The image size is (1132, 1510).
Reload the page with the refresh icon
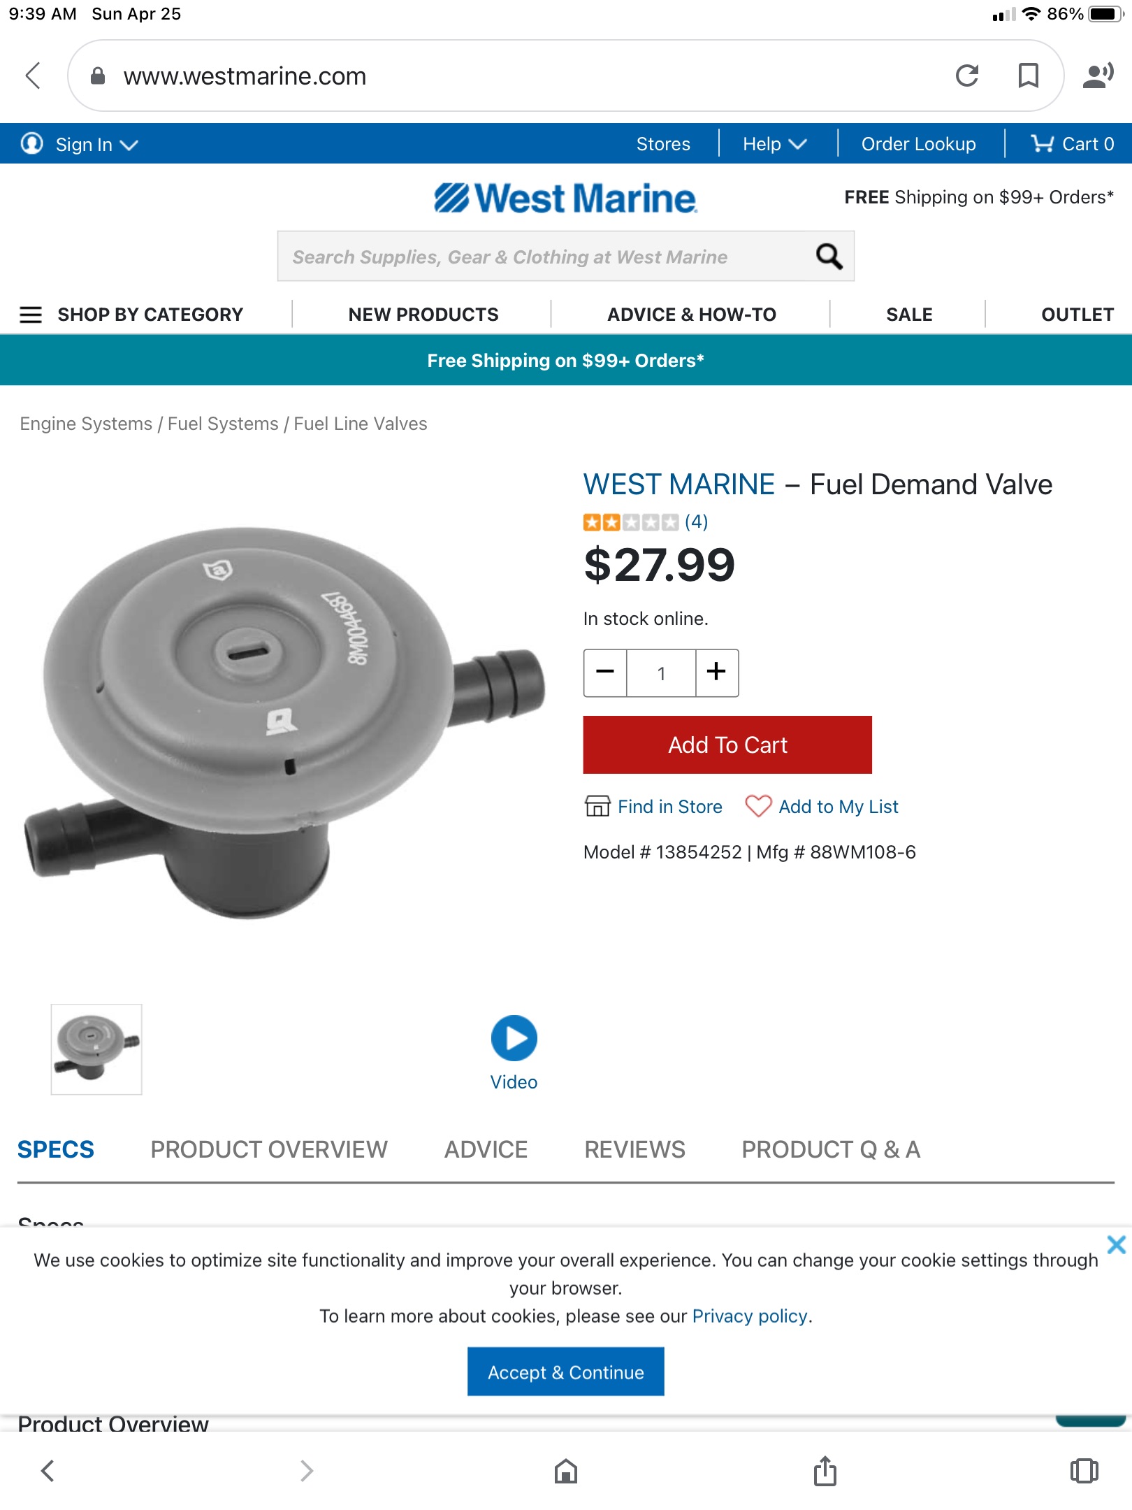pos(967,75)
